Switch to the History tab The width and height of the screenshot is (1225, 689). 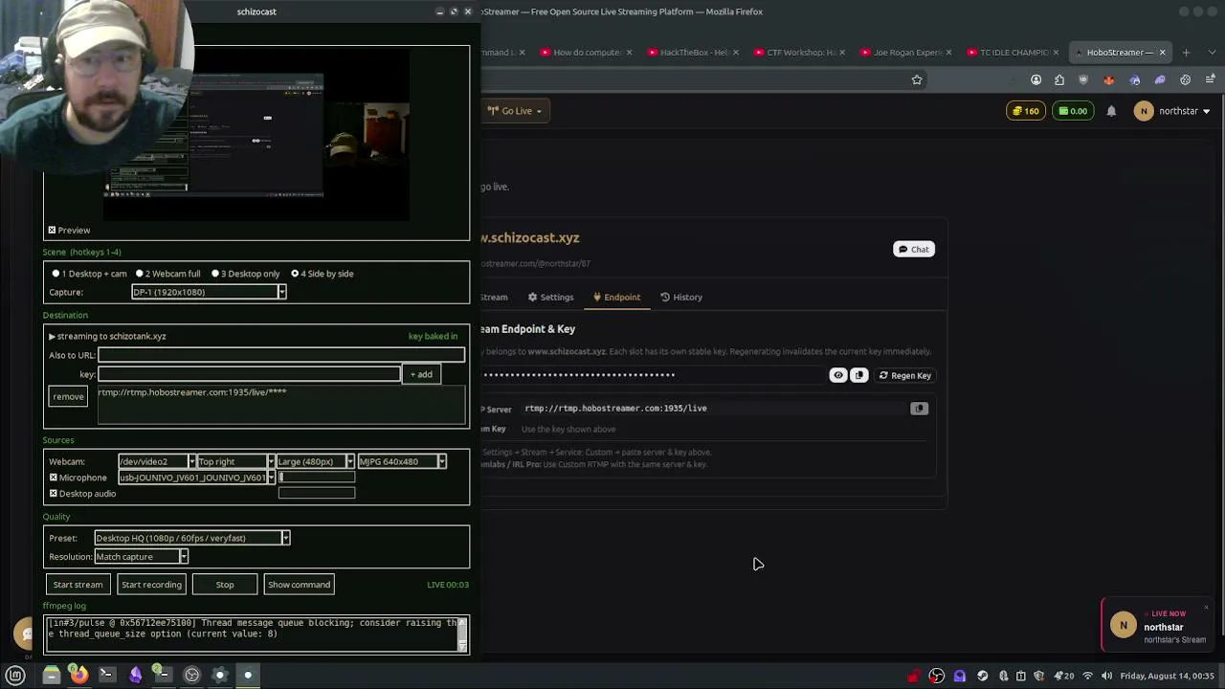[x=681, y=298]
